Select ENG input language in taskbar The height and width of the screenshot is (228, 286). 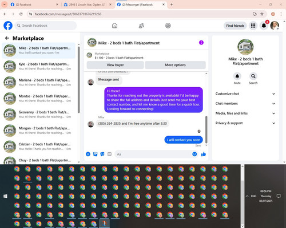point(253,196)
